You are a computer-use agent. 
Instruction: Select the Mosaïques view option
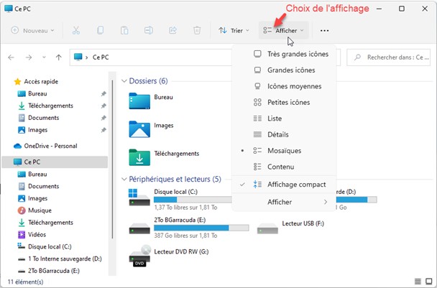(284, 151)
